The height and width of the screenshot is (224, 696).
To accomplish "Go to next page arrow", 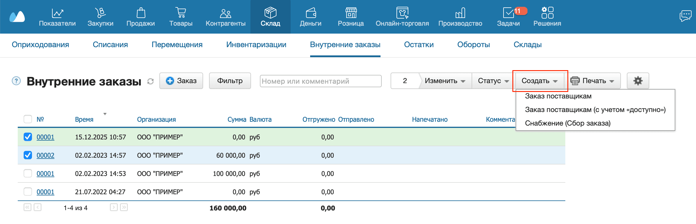I will coord(114,207).
